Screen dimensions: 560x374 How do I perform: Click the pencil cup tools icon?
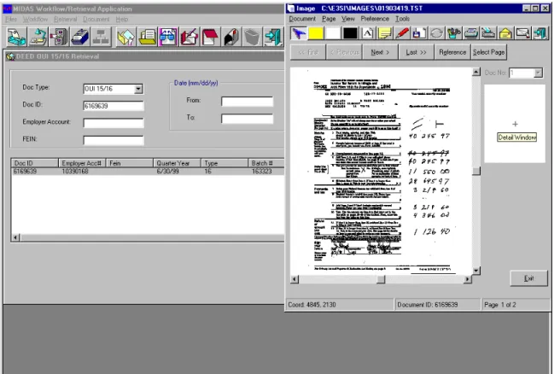pyautogui.click(x=453, y=33)
